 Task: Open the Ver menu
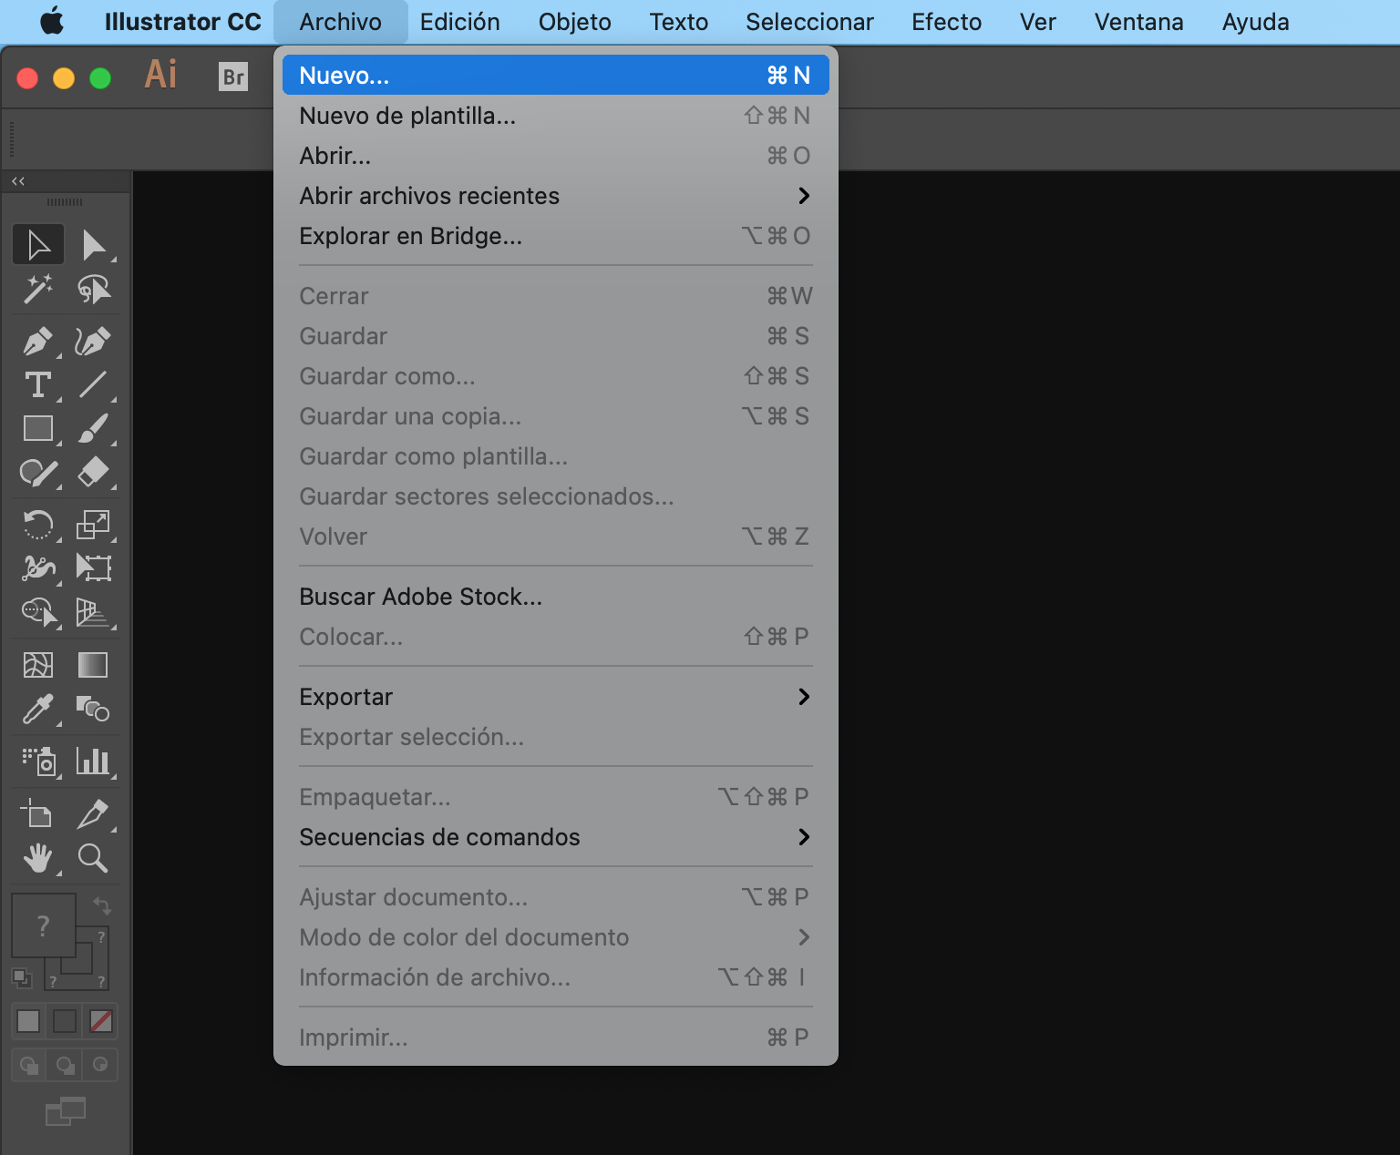(1038, 22)
